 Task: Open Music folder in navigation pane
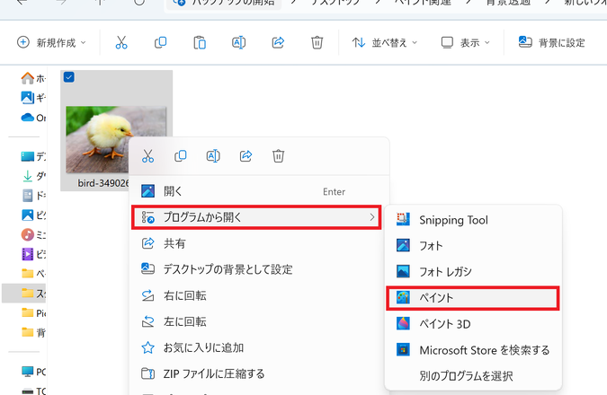pos(33,234)
